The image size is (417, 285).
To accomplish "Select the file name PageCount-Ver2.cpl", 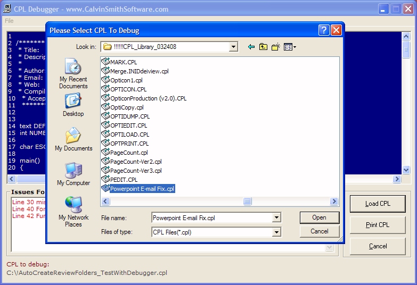I will 136,162.
